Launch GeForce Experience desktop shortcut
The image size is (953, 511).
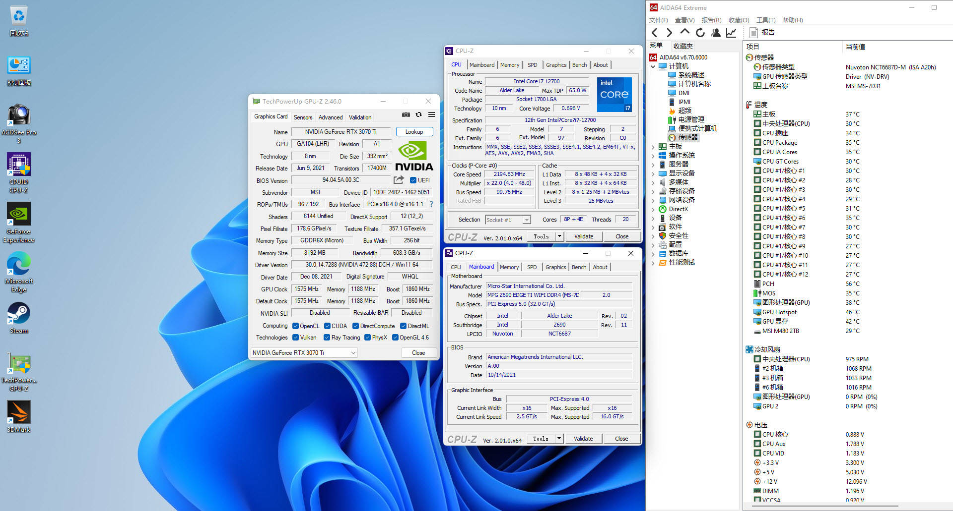click(19, 222)
